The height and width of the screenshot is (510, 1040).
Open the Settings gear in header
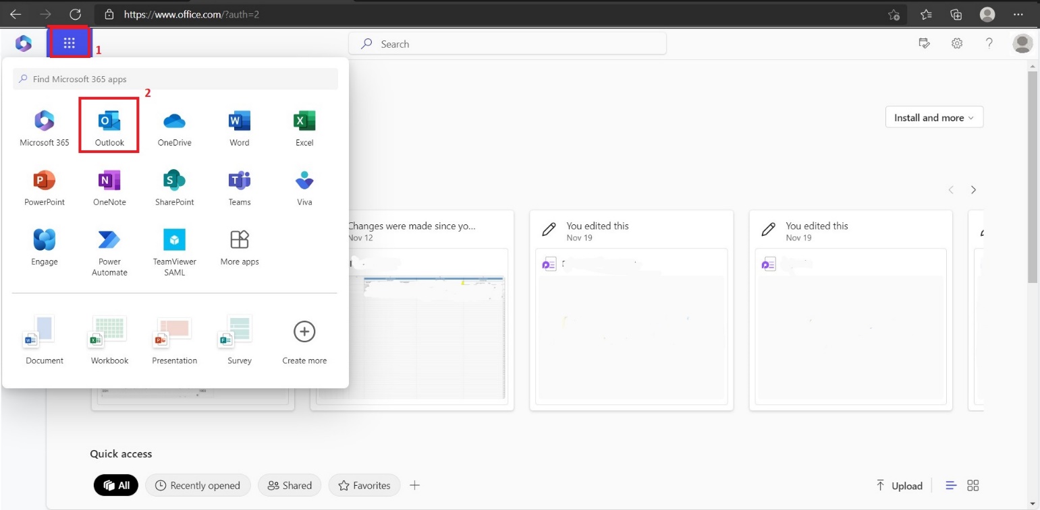(x=957, y=44)
